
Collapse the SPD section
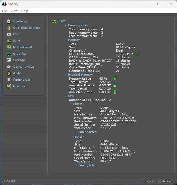(66, 96)
